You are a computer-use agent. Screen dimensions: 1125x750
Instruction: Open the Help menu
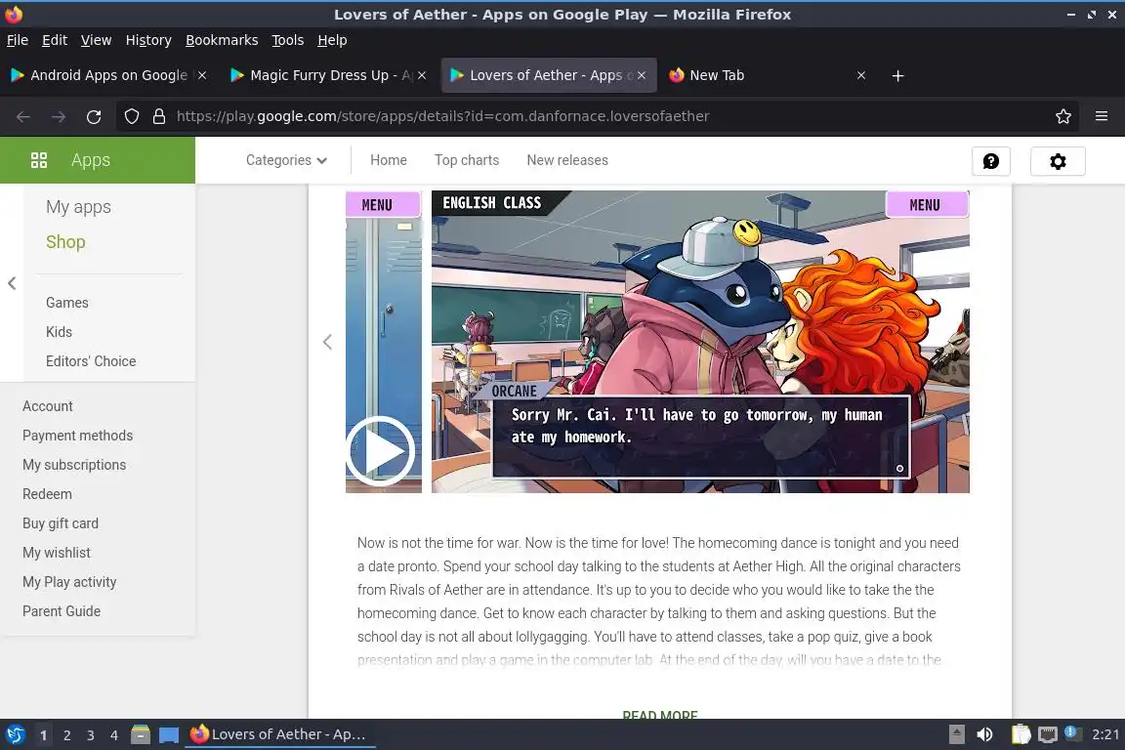coord(332,40)
